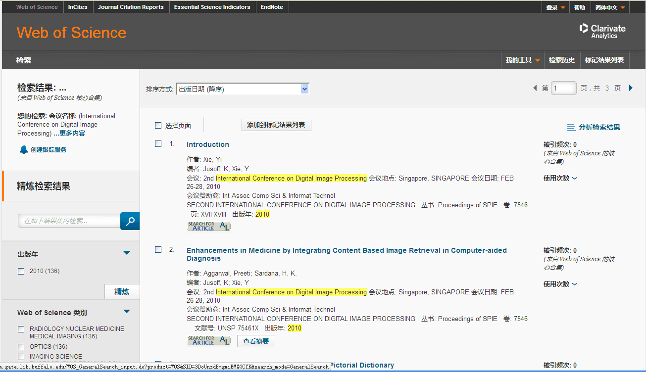Expand 使用次数 for result 2
Viewport: 646px width, 372px height.
[x=560, y=284]
